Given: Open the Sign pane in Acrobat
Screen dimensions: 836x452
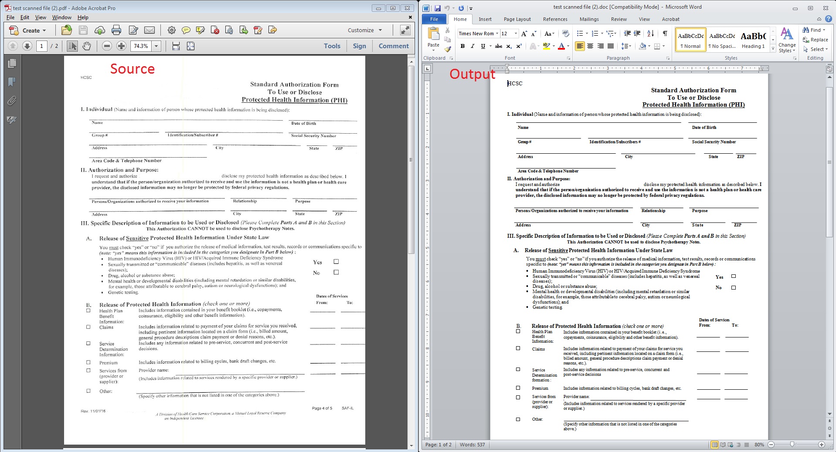Looking at the screenshot, I should click(359, 46).
